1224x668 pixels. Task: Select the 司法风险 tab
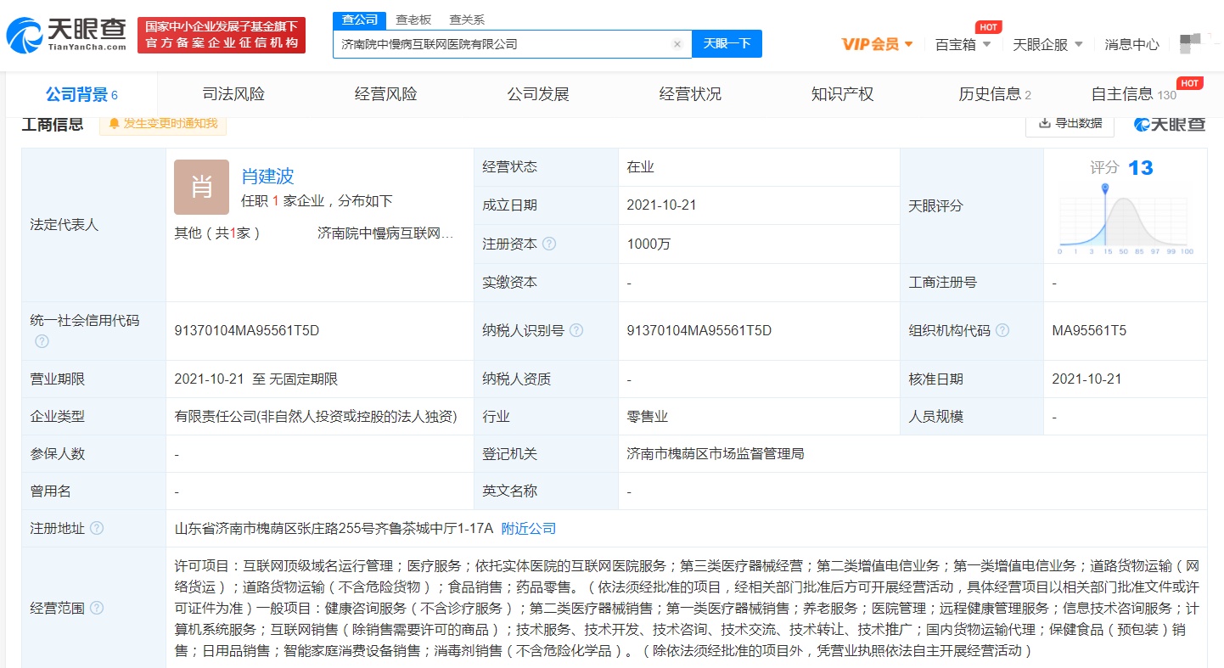coord(233,94)
